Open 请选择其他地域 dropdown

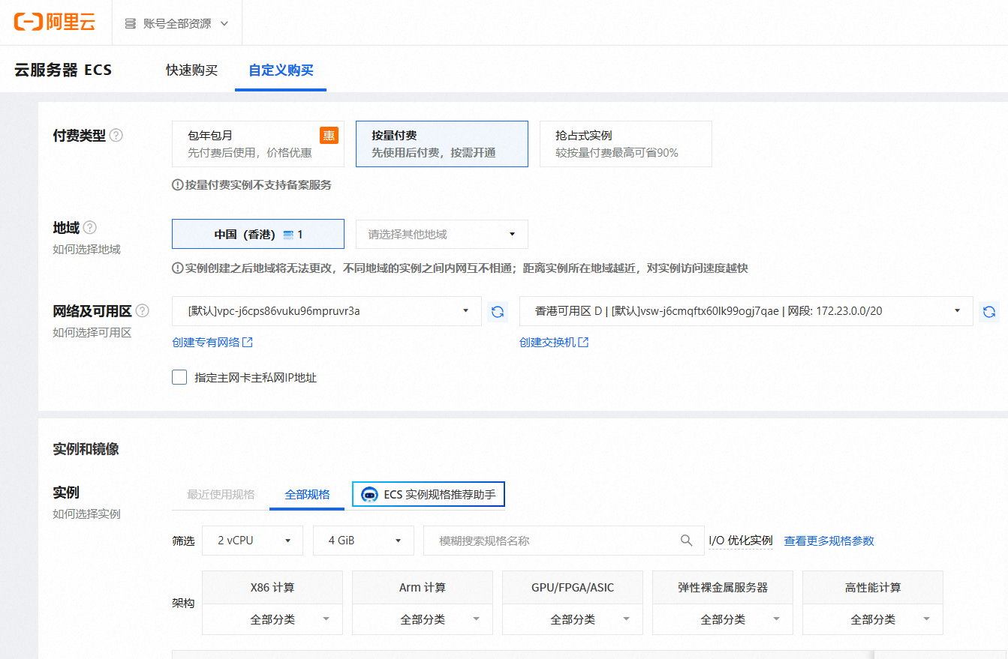coord(442,234)
